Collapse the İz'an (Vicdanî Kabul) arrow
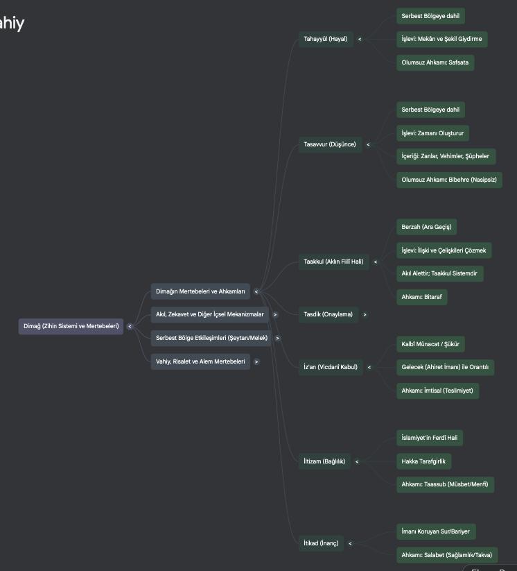The width and height of the screenshot is (517, 571). [369, 367]
